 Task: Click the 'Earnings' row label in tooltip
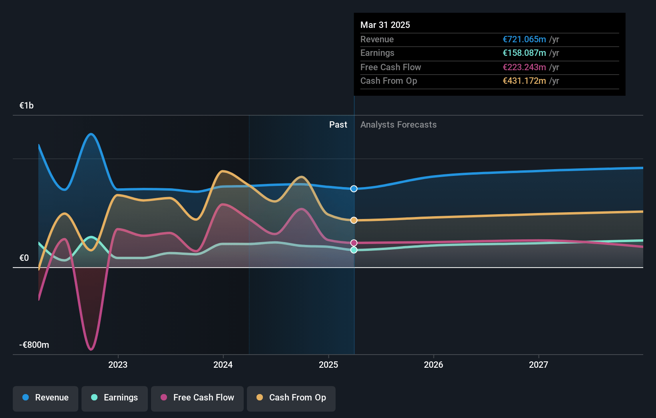(x=377, y=53)
